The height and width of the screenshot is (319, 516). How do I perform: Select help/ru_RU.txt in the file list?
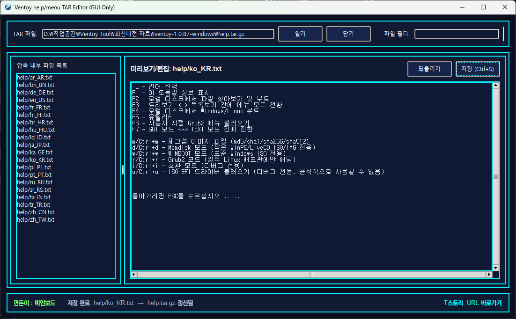pos(35,182)
